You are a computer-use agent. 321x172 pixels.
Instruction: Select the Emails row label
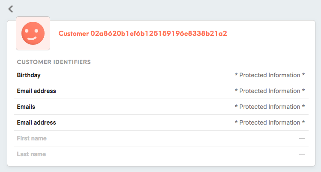[26, 107]
